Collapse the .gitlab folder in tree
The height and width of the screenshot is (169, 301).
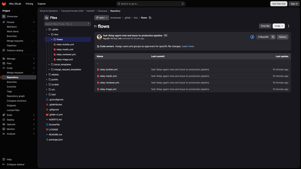pyautogui.click(x=46, y=29)
